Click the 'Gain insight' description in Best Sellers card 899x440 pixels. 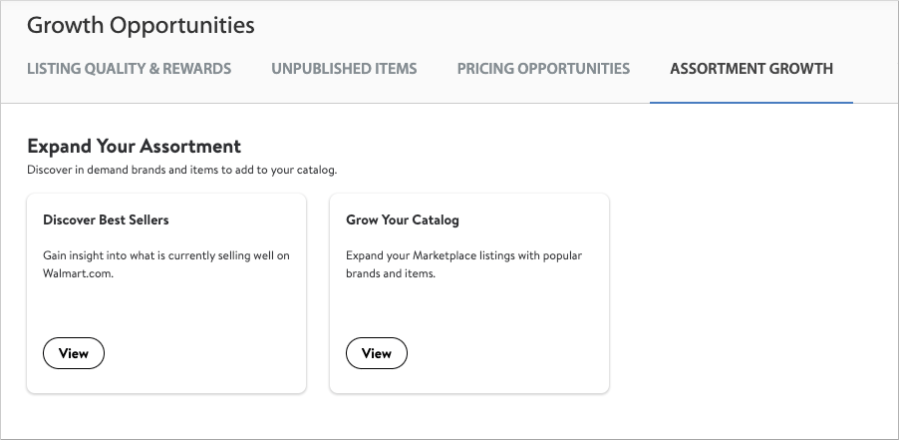tap(166, 255)
